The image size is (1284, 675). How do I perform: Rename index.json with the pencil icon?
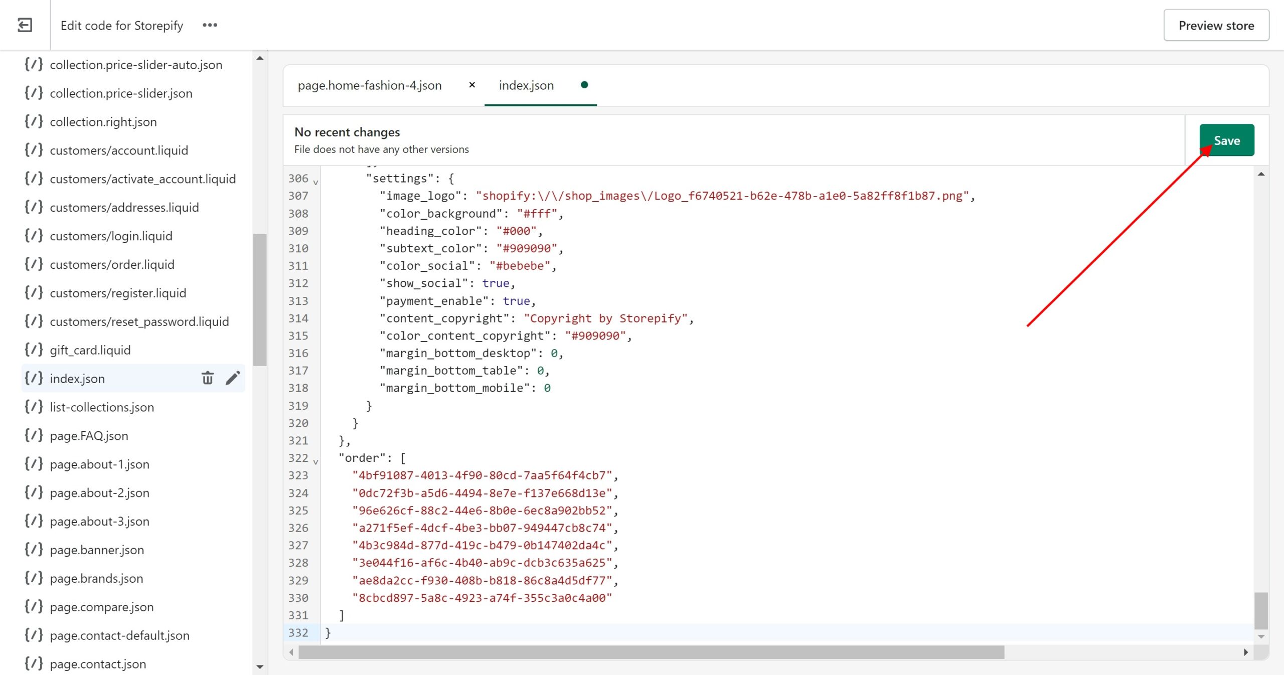[233, 378]
